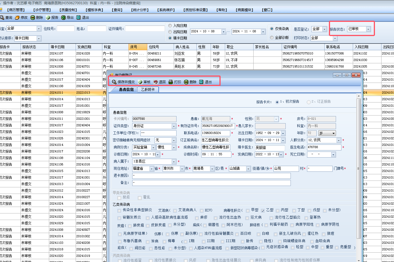394x262 pixels.
Task: Click the 退卡原因 text field
Action: [211, 176]
